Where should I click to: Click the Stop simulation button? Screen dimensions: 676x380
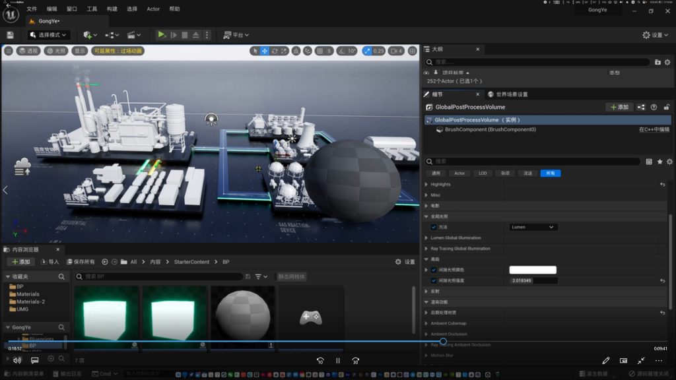[x=186, y=34]
